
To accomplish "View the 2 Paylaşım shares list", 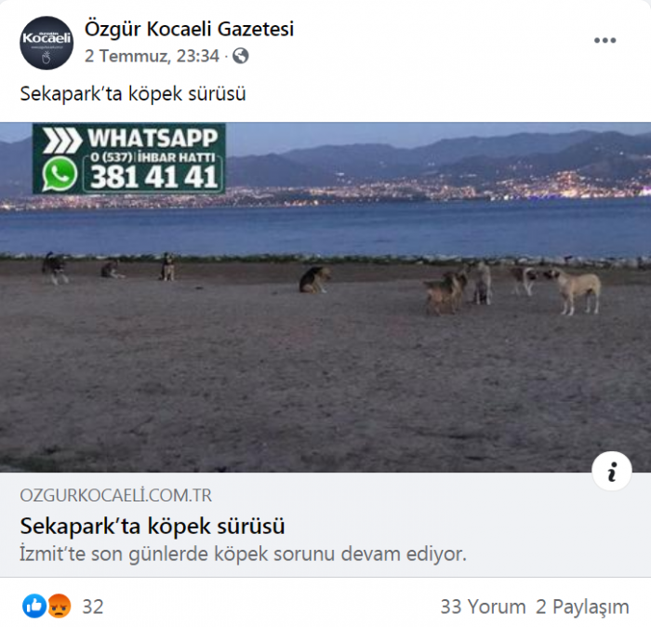I will click(582, 607).
